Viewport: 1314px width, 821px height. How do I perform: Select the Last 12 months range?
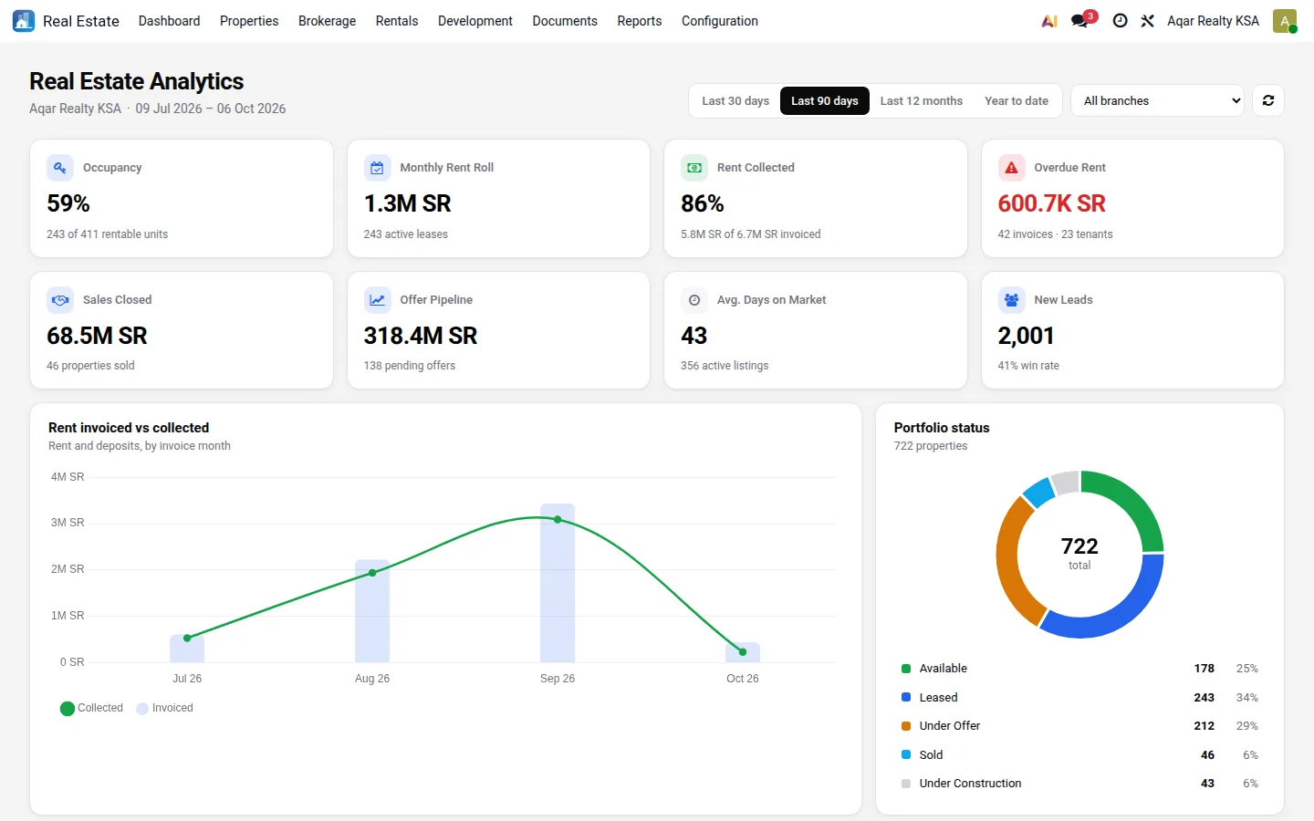(x=922, y=101)
